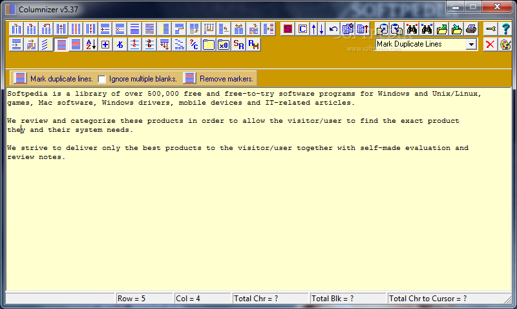Image resolution: width=517 pixels, height=309 pixels.
Task: Click the clipboard paste-in icon
Action: coord(397,29)
